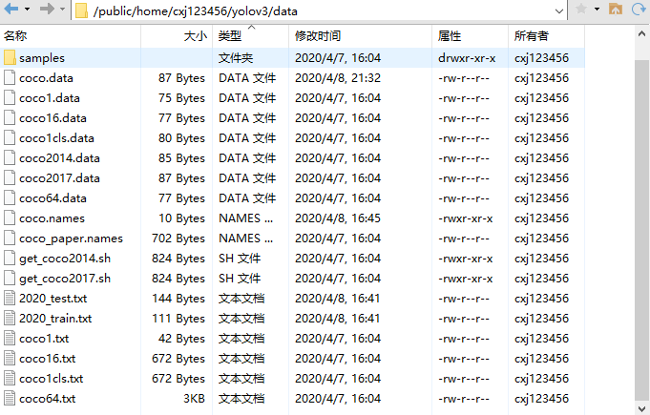Click the vertical scrollbar thumb
This screenshot has width=650, height=415.
click(x=641, y=230)
